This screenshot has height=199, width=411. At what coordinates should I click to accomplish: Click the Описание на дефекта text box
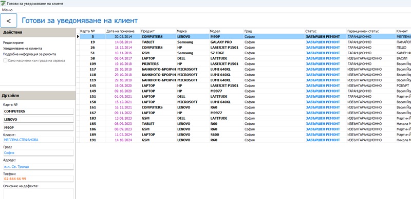click(38, 194)
